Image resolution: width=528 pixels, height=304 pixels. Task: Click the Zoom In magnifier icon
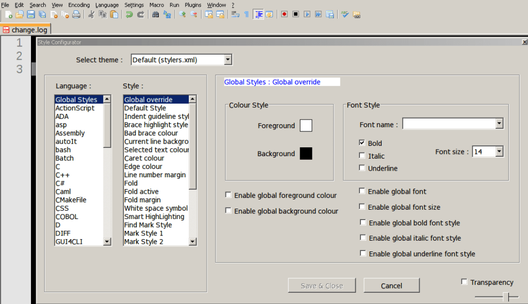(x=184, y=14)
